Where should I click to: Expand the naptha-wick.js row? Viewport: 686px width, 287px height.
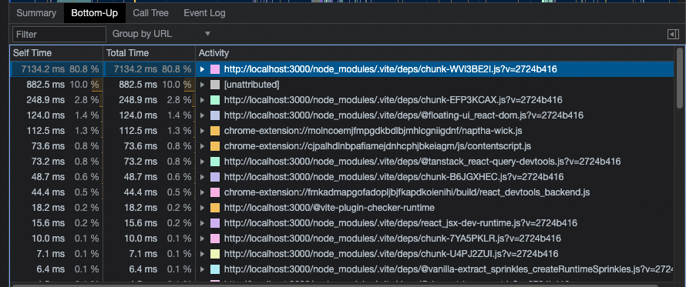(202, 131)
